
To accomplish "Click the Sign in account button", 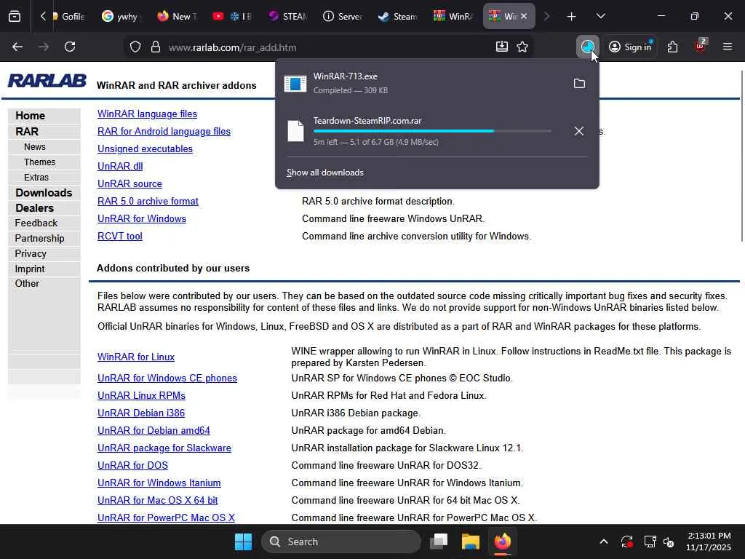I will [x=630, y=47].
